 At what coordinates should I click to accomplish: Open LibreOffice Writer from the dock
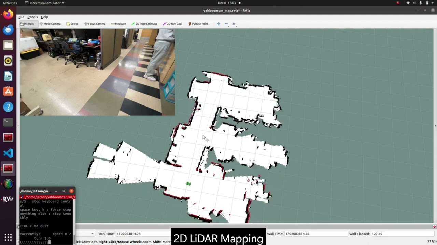click(8, 76)
